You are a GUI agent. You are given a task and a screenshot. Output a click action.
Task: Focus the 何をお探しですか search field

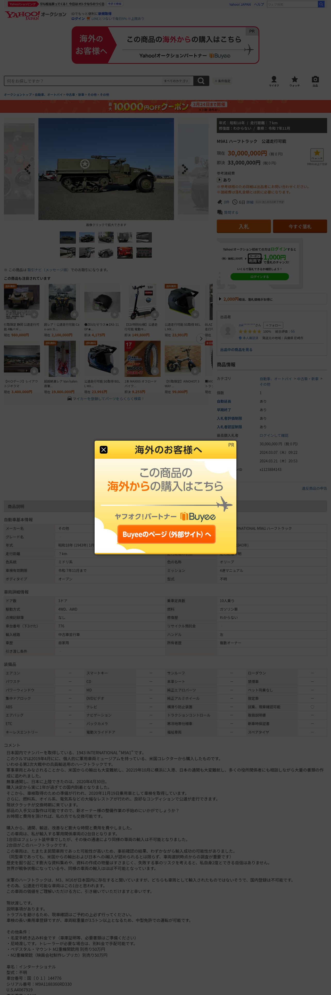coord(83,81)
